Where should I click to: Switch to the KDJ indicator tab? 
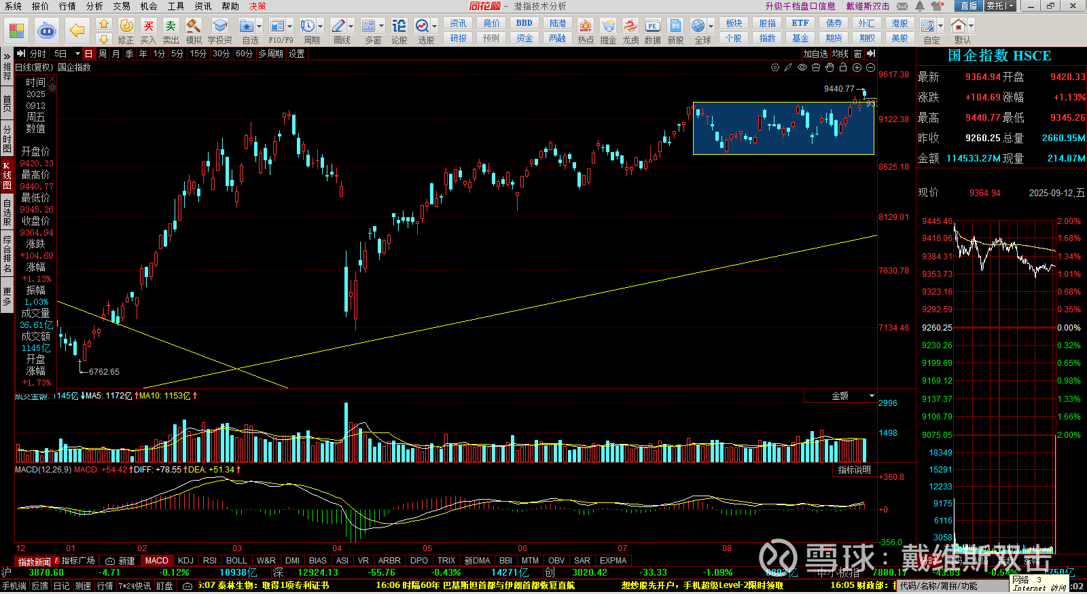pos(185,561)
